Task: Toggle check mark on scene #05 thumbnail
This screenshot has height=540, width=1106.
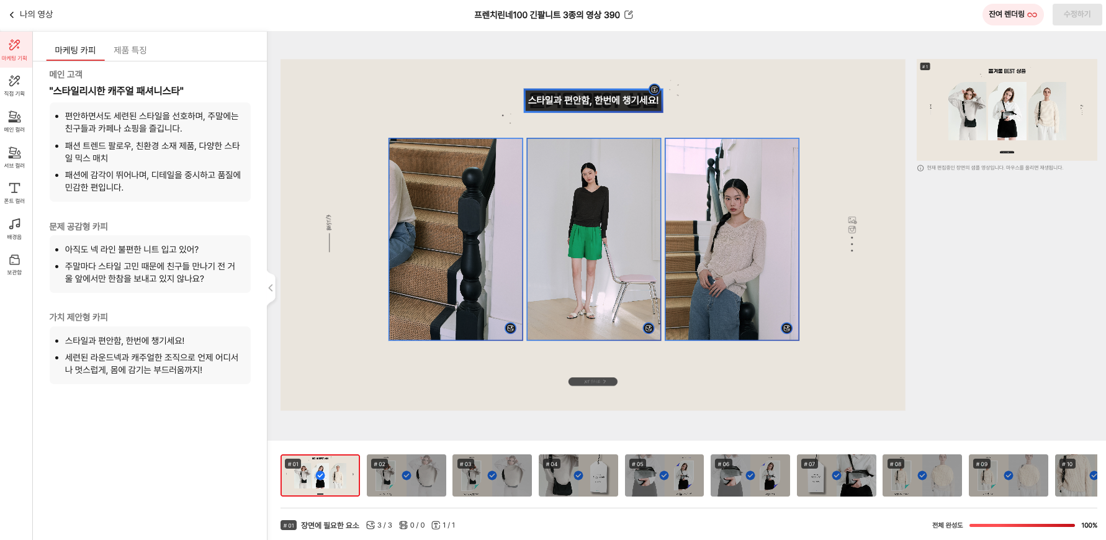Action: tap(664, 475)
